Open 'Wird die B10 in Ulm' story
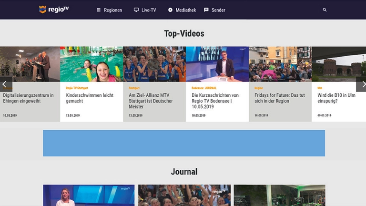This screenshot has width=366, height=206. (336, 98)
